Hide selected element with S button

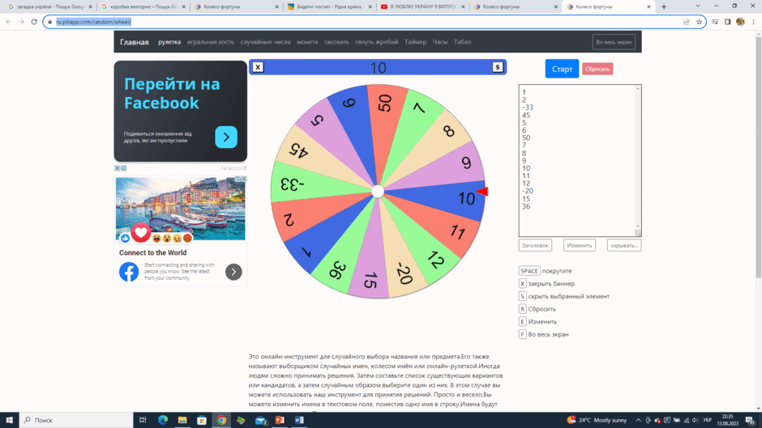[497, 67]
